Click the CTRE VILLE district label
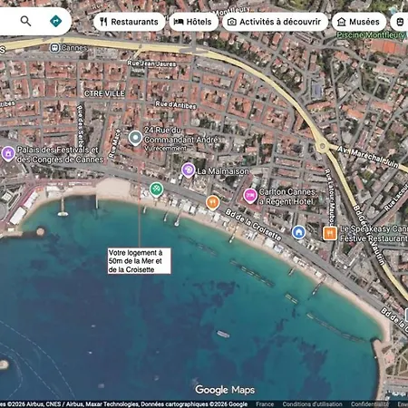The width and height of the screenshot is (408, 408). coord(104,93)
